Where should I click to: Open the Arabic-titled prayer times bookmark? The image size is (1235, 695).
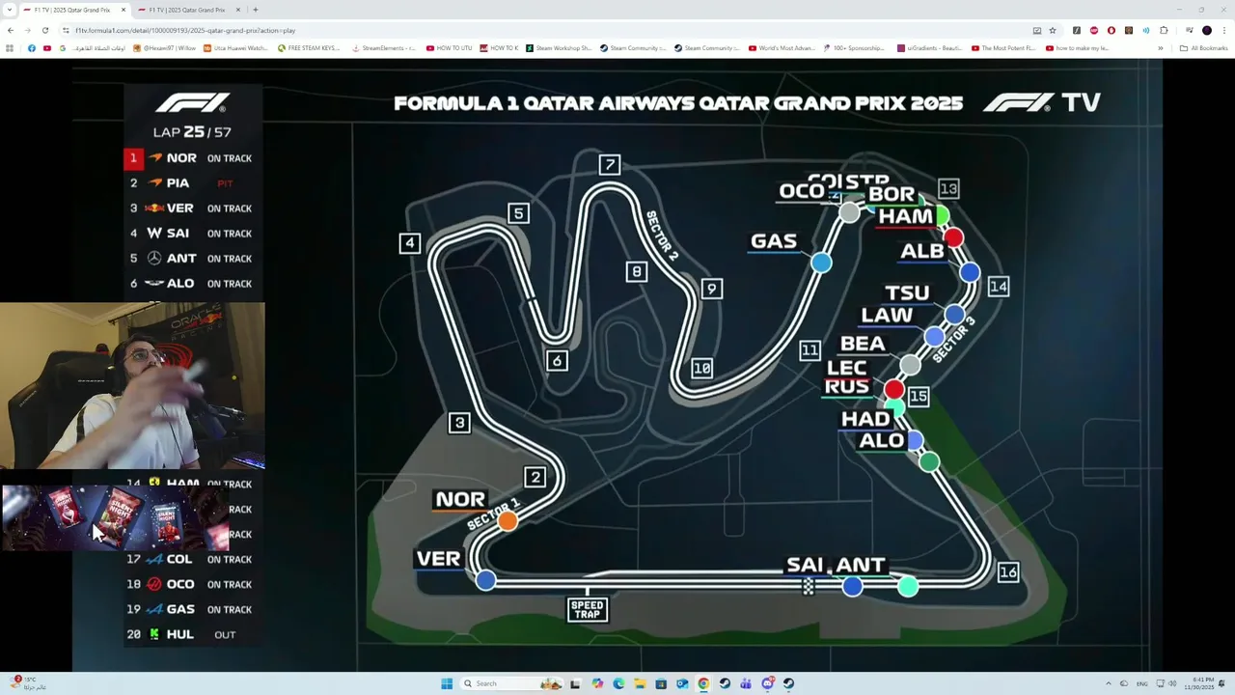coord(100,48)
